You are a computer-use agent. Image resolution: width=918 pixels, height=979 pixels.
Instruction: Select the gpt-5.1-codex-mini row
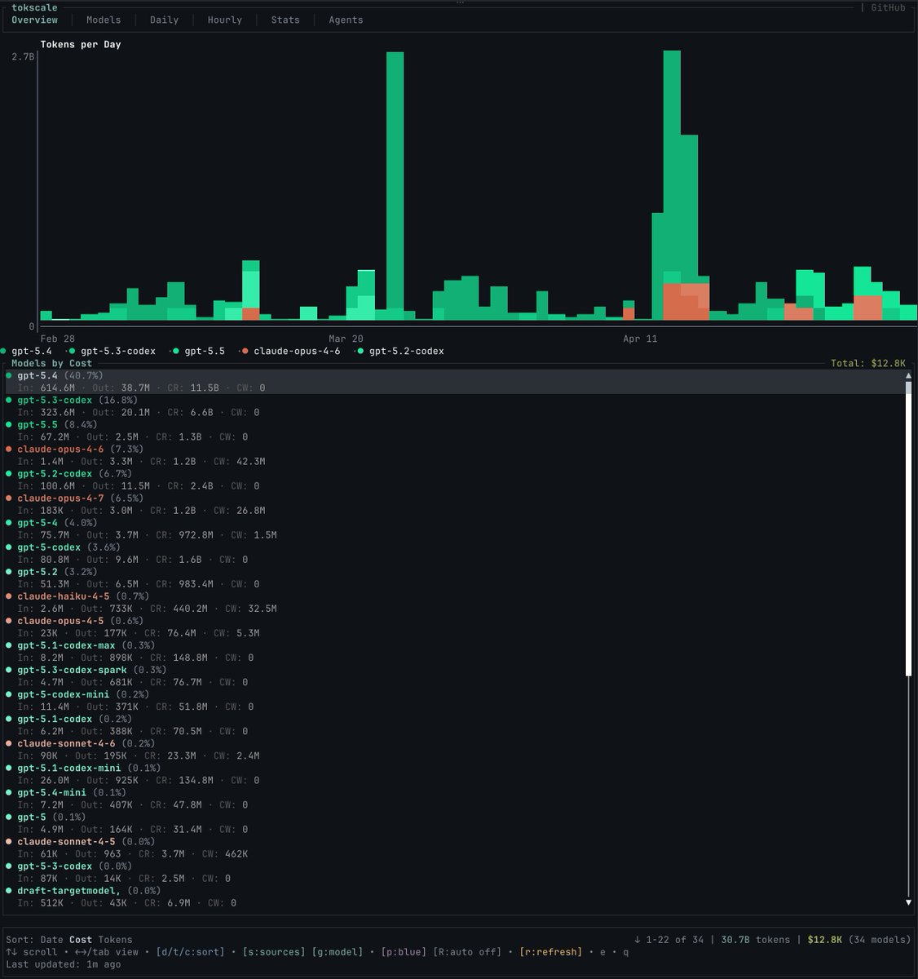pyautogui.click(x=455, y=773)
